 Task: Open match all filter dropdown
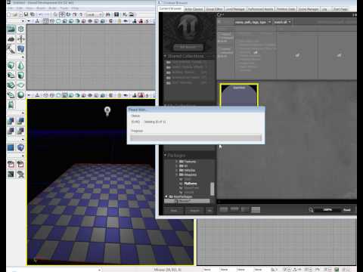[x=282, y=22]
